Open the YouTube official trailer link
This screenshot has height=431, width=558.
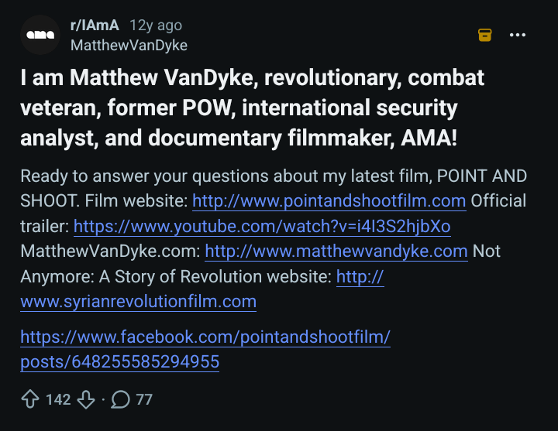(x=262, y=227)
